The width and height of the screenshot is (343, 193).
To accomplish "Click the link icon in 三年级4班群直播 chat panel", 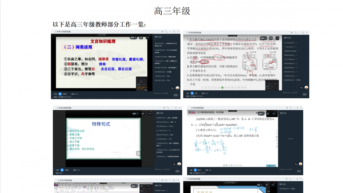I will tap(296, 164).
